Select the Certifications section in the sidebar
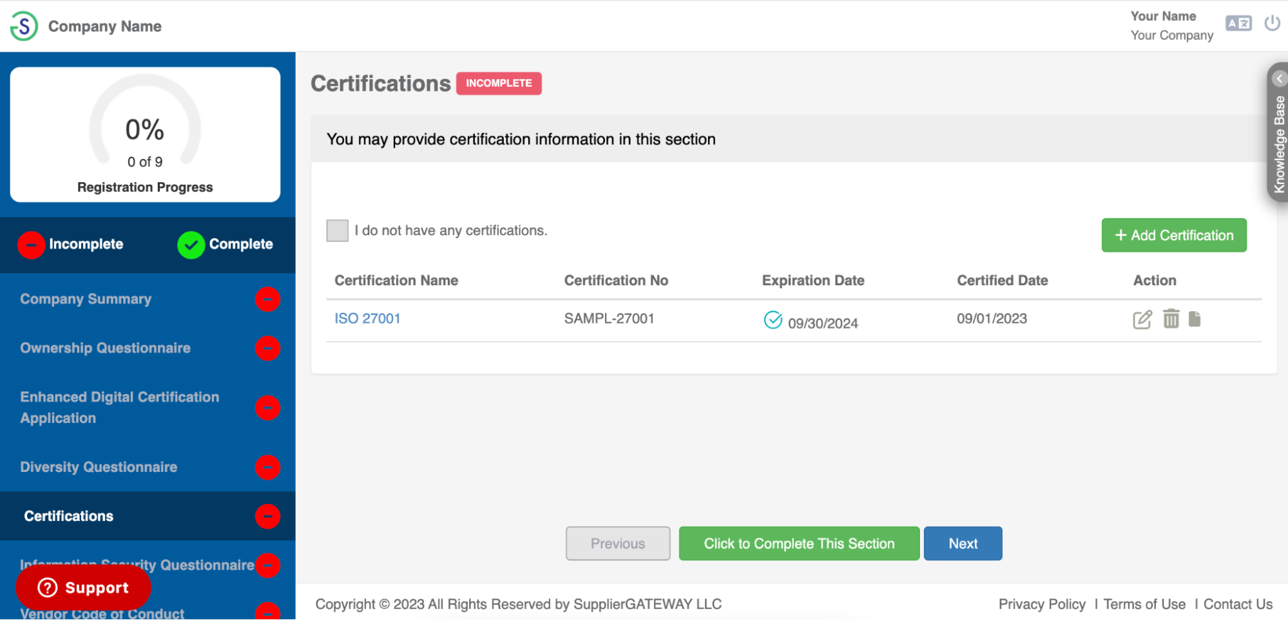 [x=68, y=516]
